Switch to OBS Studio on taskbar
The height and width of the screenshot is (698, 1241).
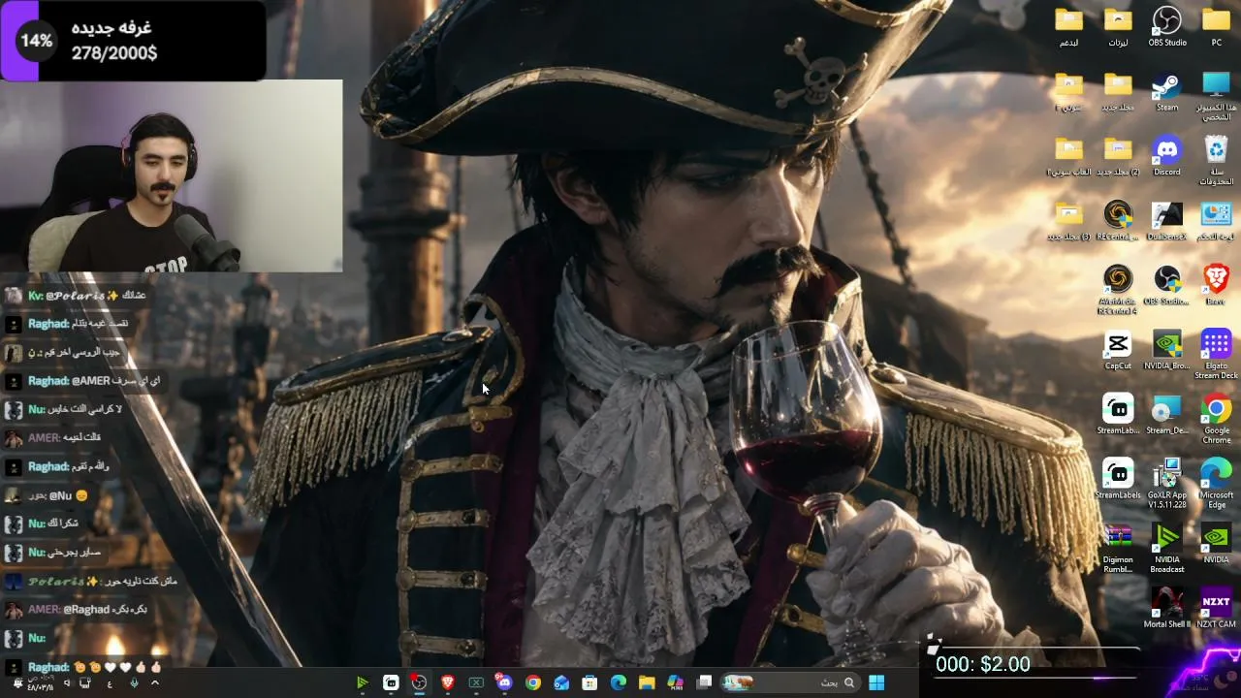(x=419, y=682)
